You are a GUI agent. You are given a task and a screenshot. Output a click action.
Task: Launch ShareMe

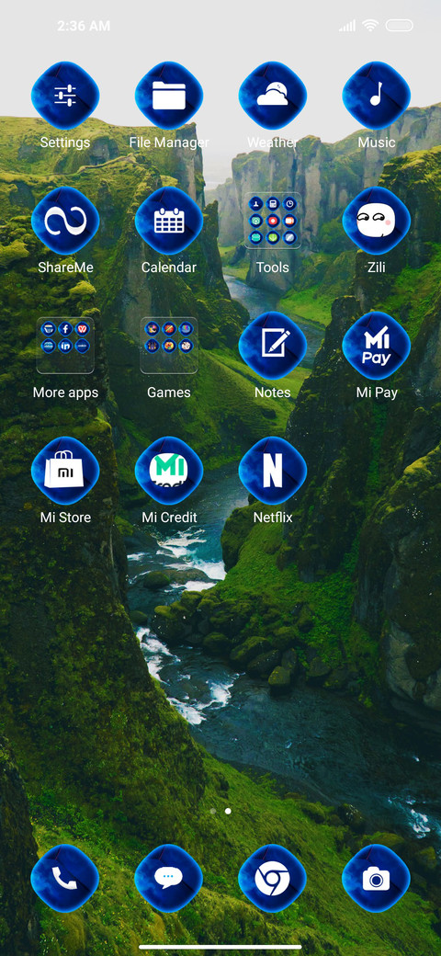point(65,221)
